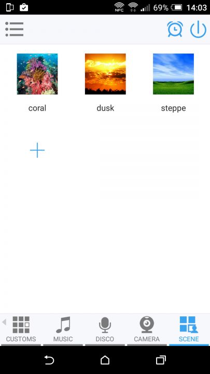Image resolution: width=210 pixels, height=374 pixels.
Task: Open the alarm clock timer icon
Action: (175, 29)
